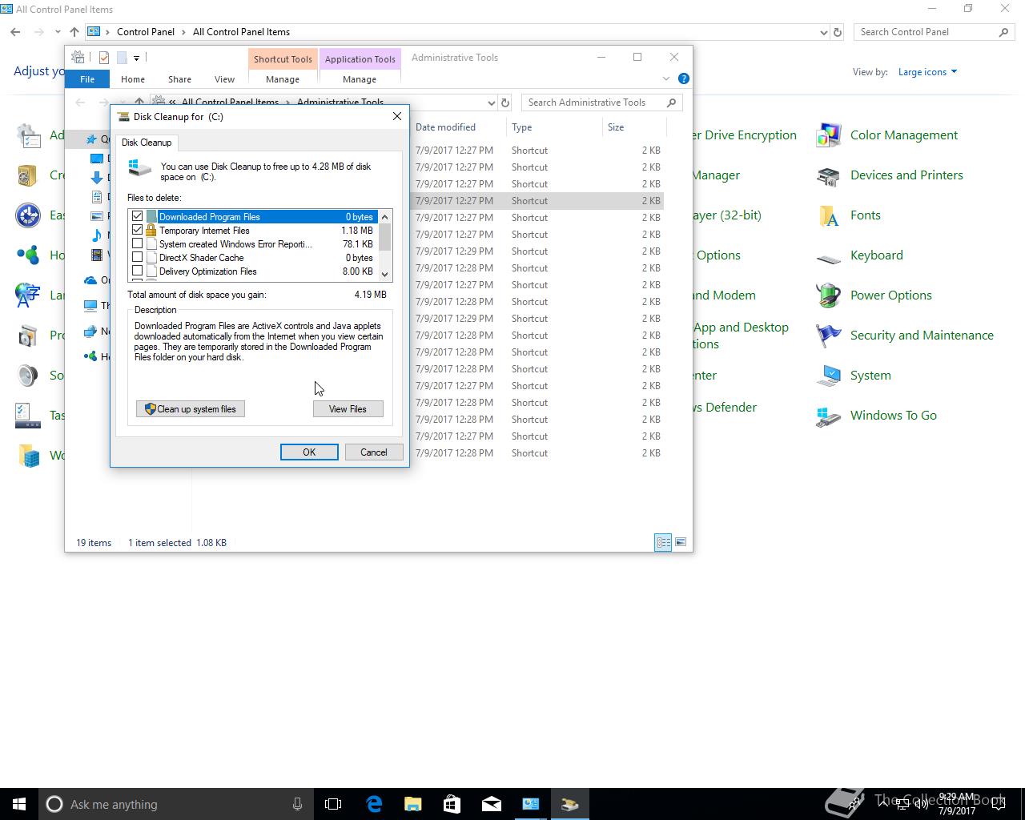Expand Administrative Tools address bar dropdown
The width and height of the screenshot is (1025, 820).
point(492,102)
